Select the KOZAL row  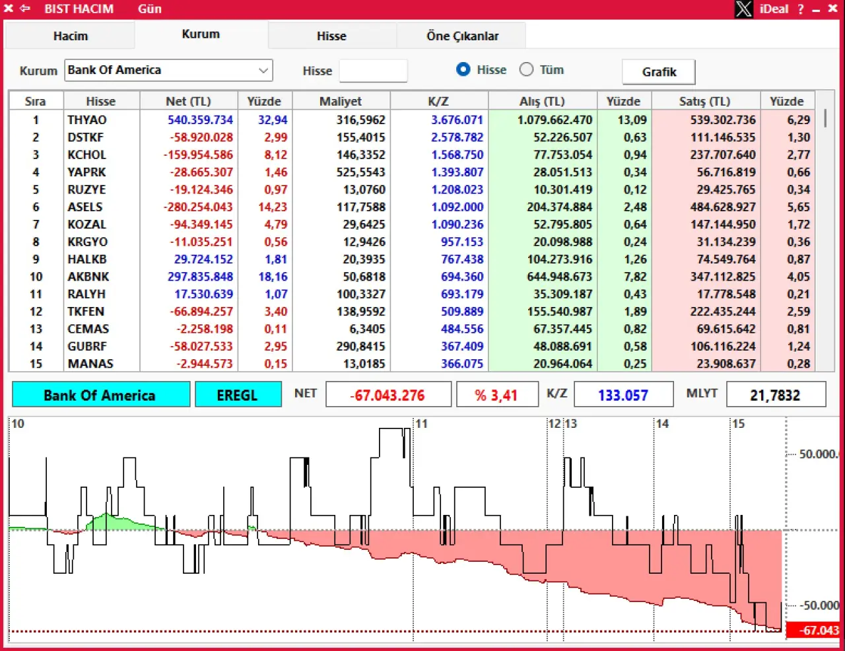coord(412,224)
